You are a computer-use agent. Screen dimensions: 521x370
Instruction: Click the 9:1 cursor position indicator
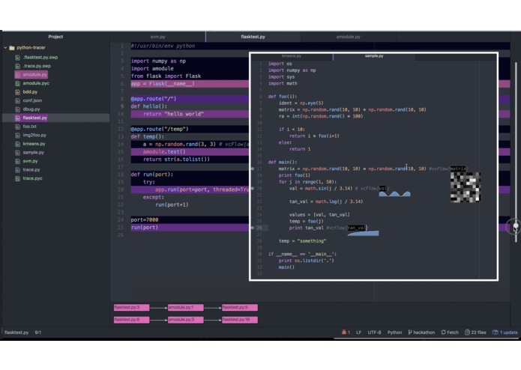pos(38,332)
